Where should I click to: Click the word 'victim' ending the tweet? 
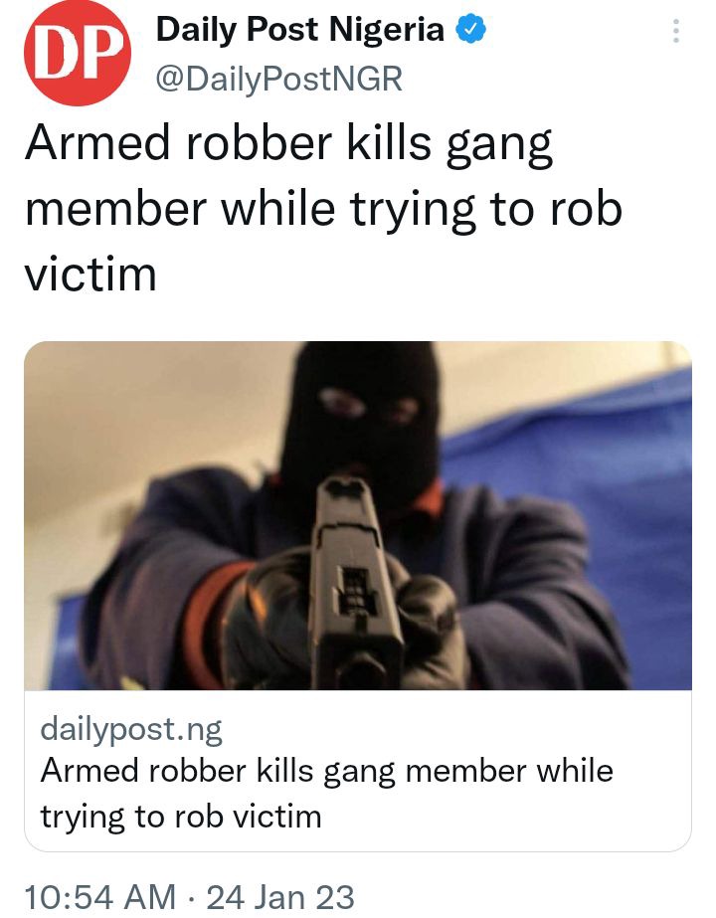point(90,275)
